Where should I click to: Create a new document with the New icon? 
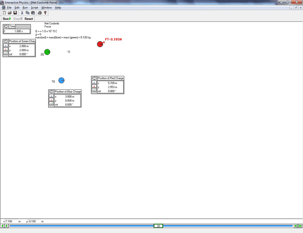tap(4, 13)
